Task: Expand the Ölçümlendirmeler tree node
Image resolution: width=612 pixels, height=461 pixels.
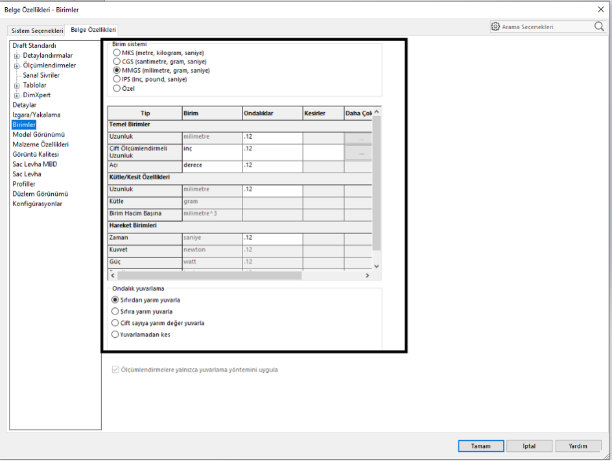Action: click(x=17, y=65)
